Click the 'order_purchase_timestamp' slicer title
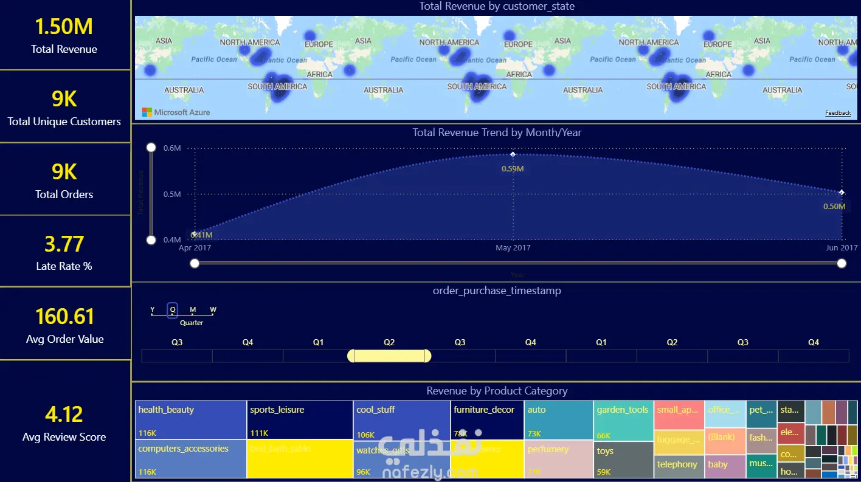Viewport: 861px width, 482px height. coord(497,291)
